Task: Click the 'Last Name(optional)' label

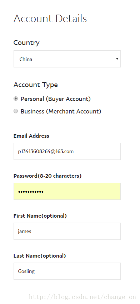Action: click(x=40, y=256)
